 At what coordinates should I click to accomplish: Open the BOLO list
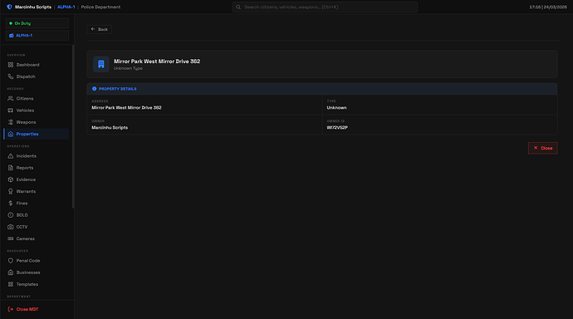coord(37,215)
